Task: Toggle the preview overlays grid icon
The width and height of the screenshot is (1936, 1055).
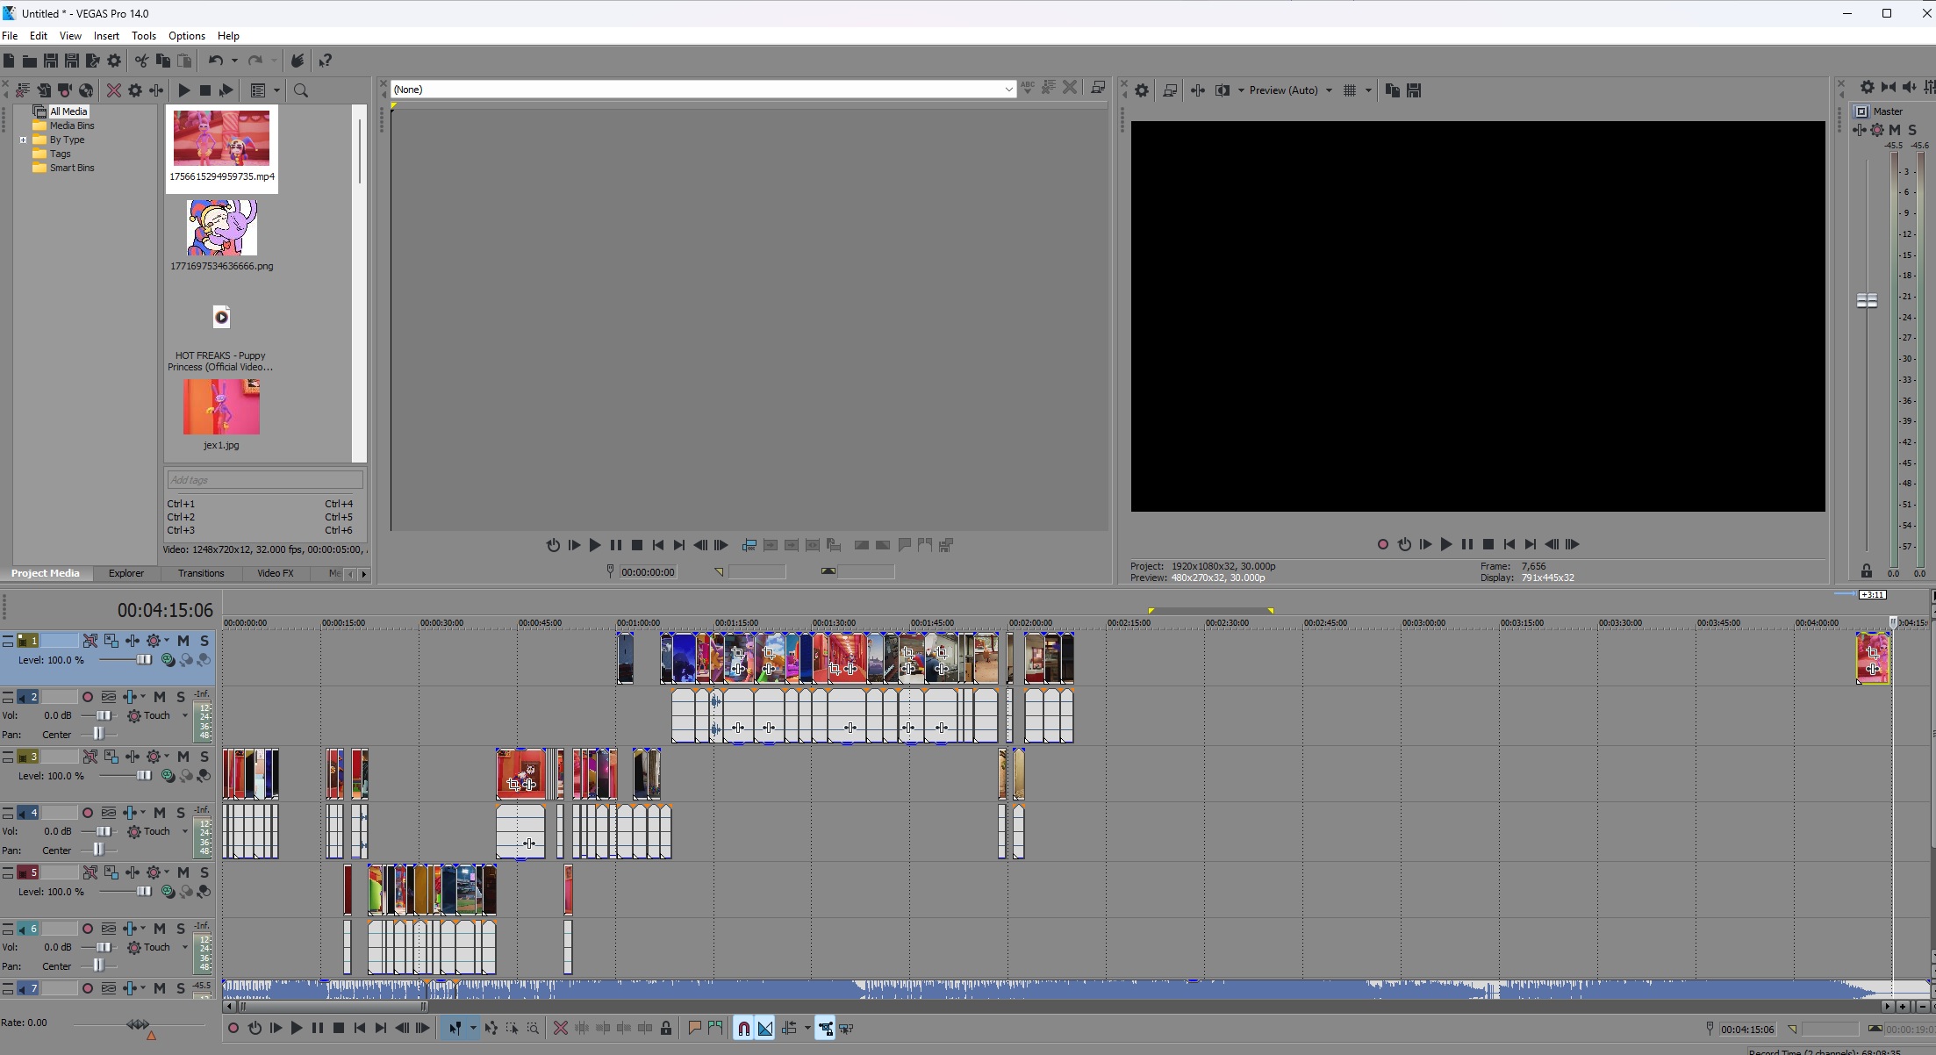Action: click(x=1350, y=90)
